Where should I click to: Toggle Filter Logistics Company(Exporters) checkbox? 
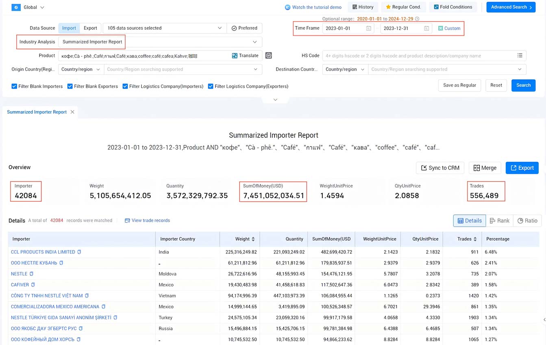click(211, 86)
